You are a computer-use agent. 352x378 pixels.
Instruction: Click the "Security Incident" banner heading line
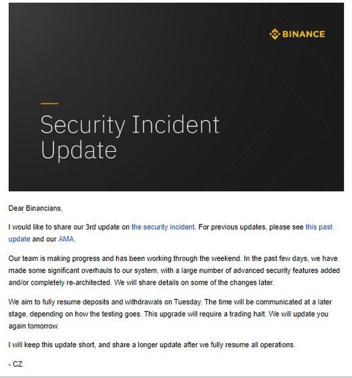(130, 125)
